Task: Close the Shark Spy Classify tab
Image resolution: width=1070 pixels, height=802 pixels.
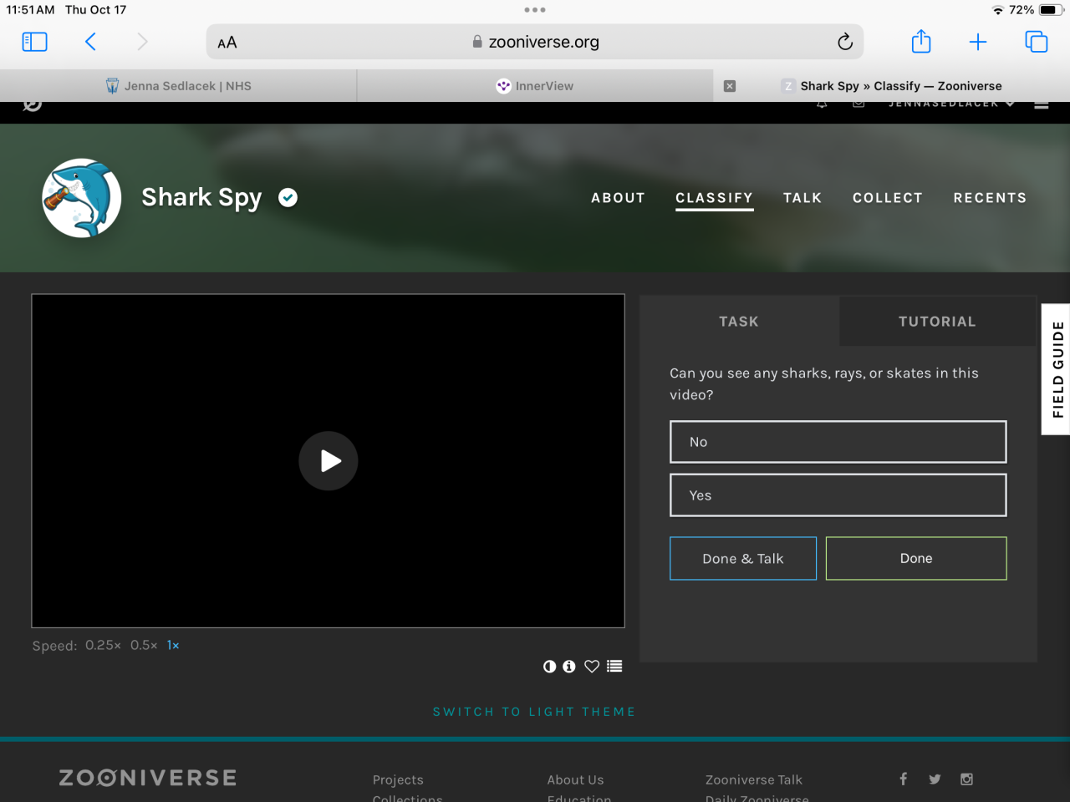Action: [730, 86]
